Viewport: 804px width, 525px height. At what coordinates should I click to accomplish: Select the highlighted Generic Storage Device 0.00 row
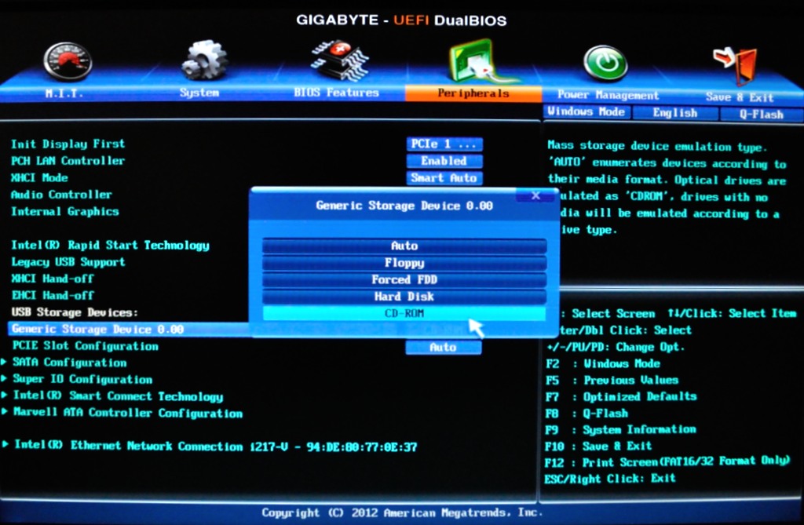coord(130,329)
